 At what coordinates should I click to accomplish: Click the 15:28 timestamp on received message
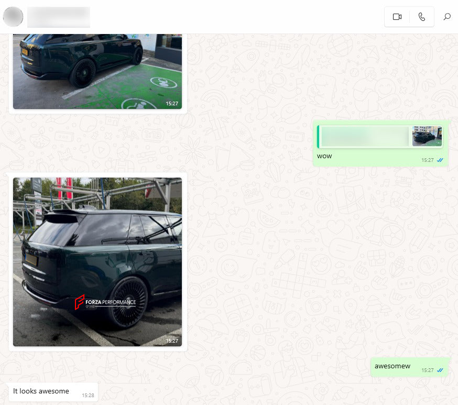pyautogui.click(x=88, y=396)
